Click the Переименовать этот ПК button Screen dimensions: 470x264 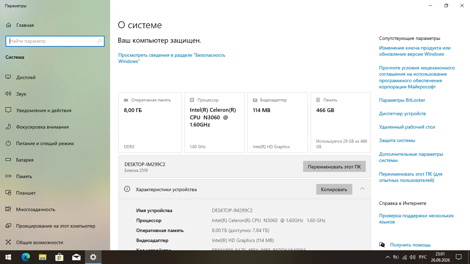[x=334, y=167]
